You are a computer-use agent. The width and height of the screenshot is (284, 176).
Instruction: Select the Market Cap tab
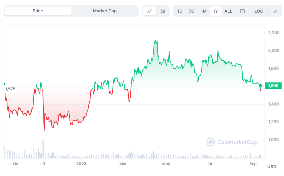point(105,11)
